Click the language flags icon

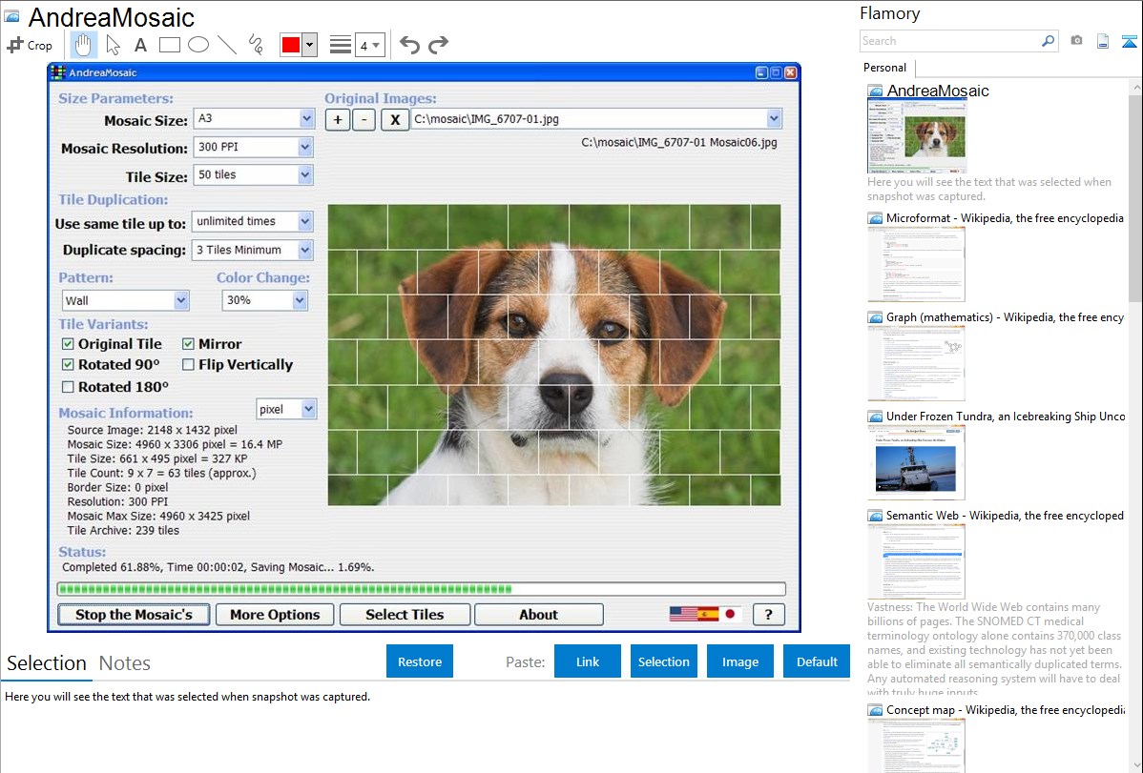705,614
